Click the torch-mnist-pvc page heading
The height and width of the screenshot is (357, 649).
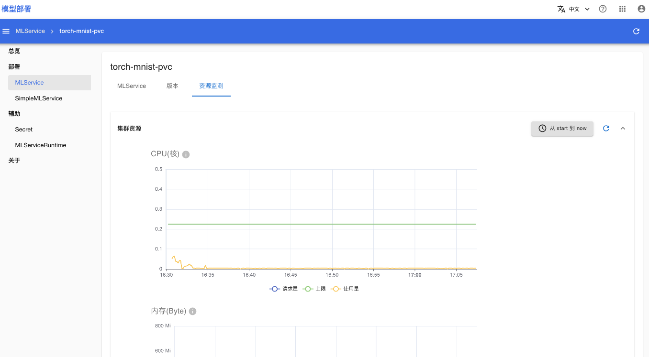(141, 67)
